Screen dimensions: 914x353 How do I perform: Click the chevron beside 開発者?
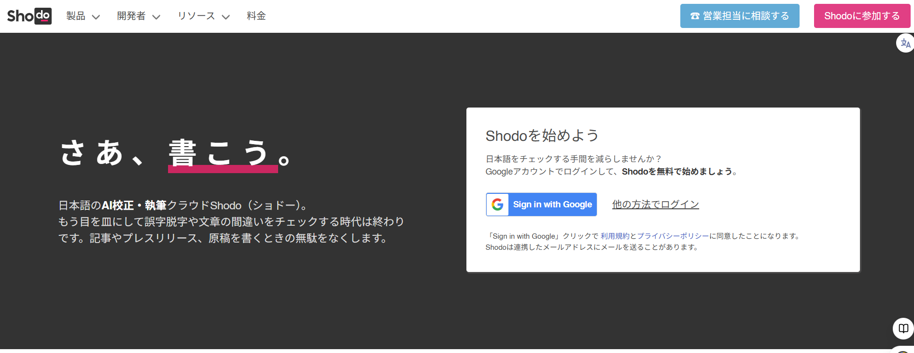pyautogui.click(x=156, y=17)
